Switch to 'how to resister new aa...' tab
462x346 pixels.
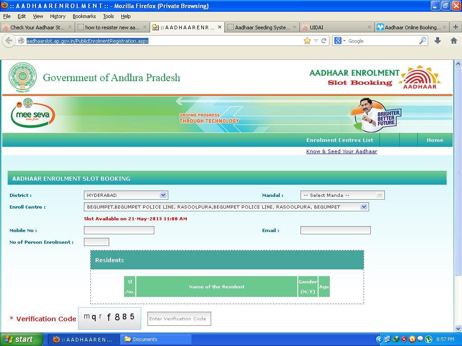(112, 27)
